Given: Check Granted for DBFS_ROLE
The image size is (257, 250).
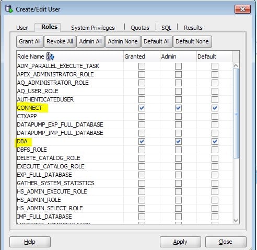Looking at the screenshot, I should click(x=142, y=150).
